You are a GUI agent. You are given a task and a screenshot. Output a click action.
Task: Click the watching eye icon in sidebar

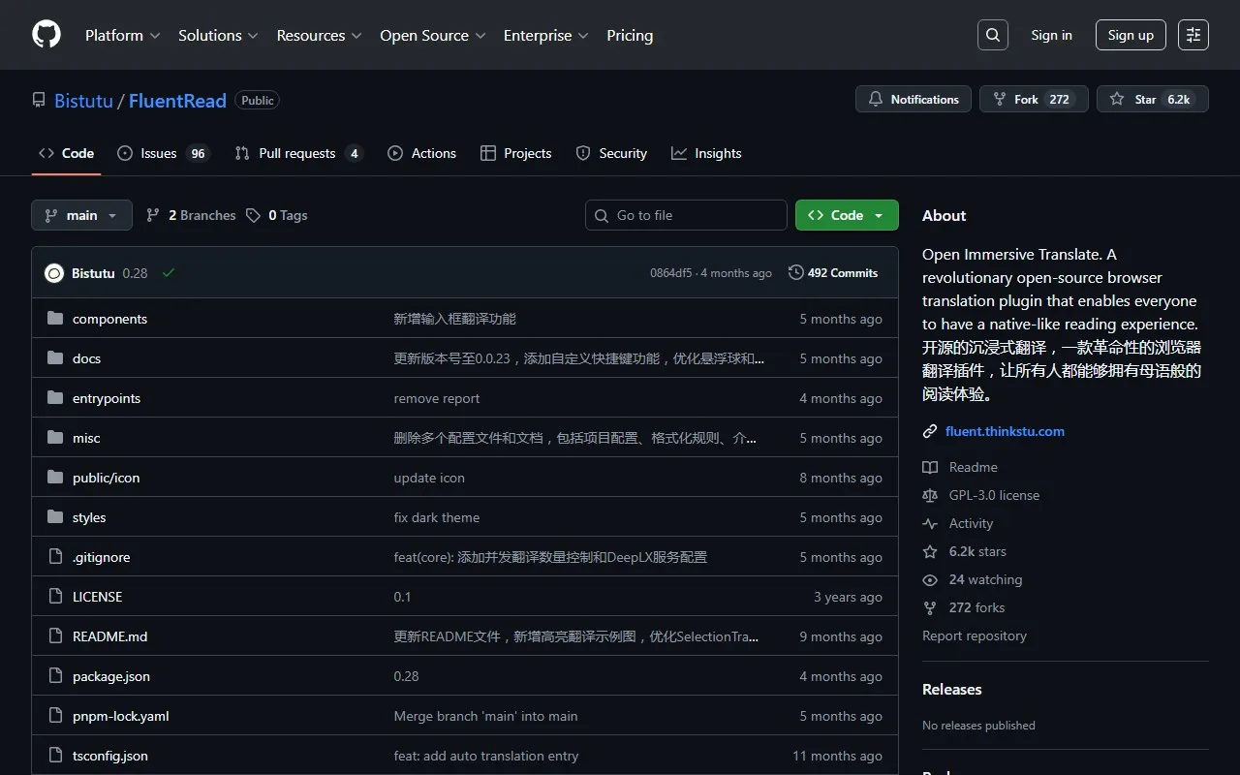[930, 579]
